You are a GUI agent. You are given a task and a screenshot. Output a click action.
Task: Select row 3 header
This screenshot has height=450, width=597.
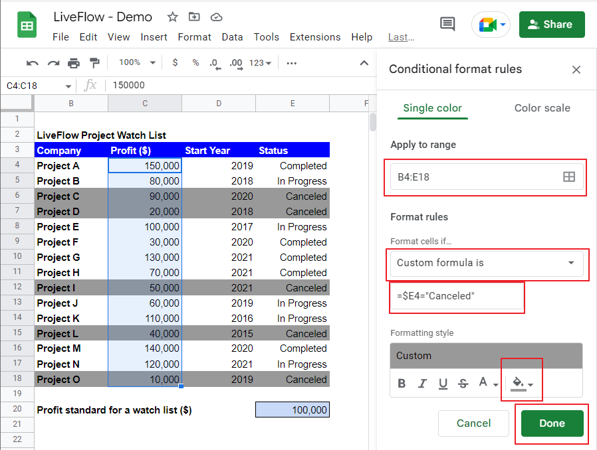tap(17, 149)
